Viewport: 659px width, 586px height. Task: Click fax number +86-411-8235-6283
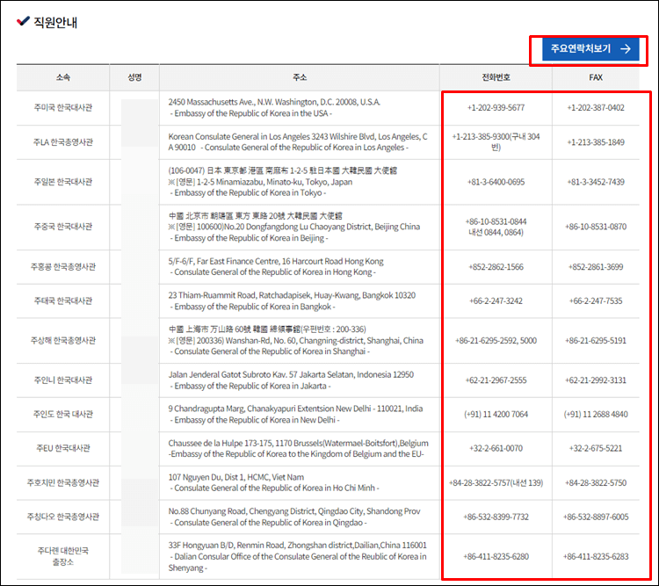596,557
